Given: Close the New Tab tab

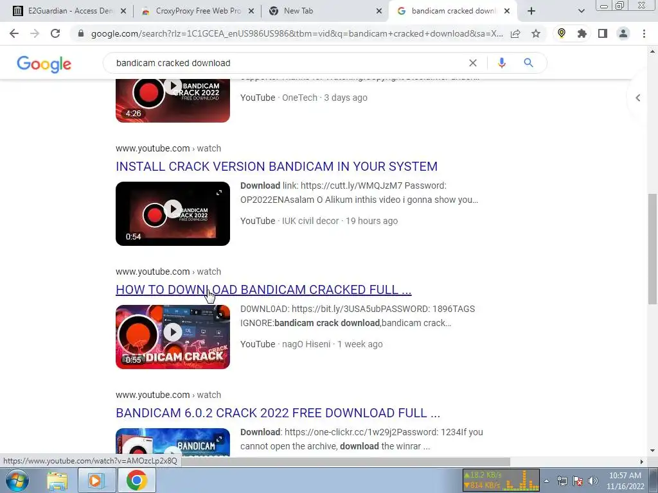Looking at the screenshot, I should (x=379, y=11).
